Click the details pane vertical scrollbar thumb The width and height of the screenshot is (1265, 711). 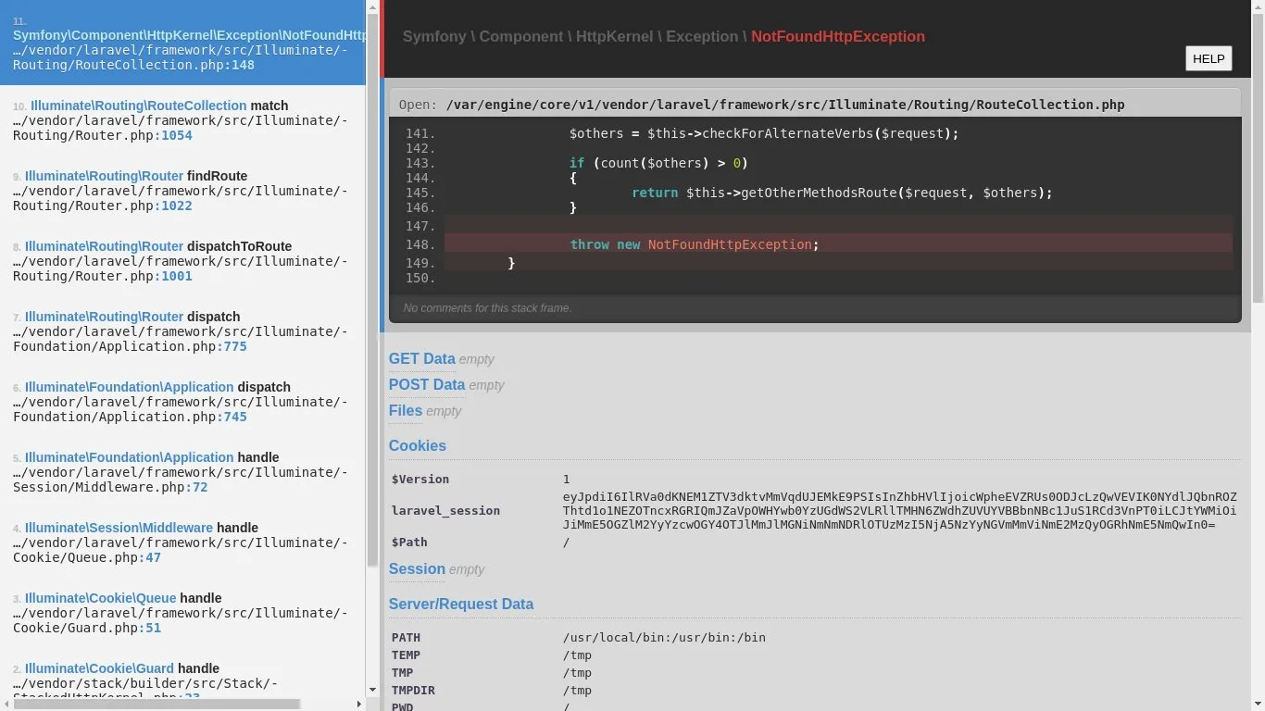1258,157
